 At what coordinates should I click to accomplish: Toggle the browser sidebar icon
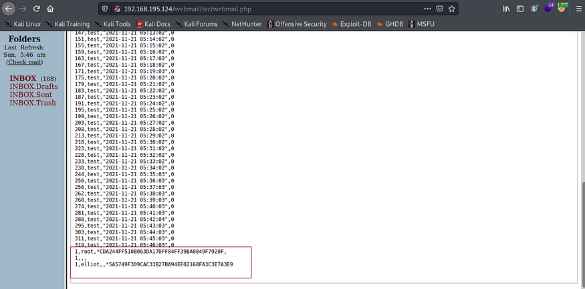[x=519, y=9]
